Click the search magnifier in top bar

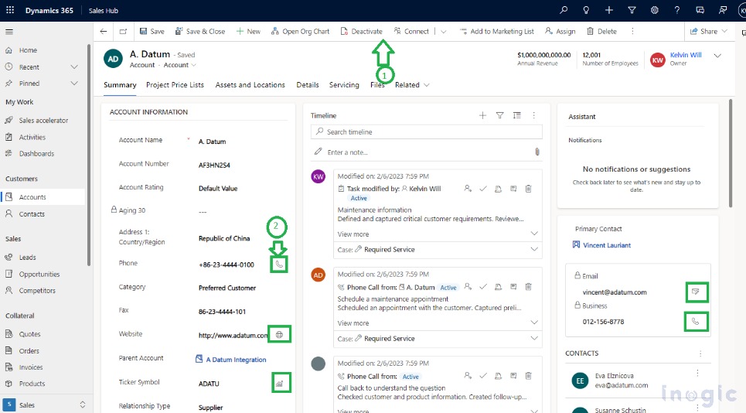click(x=564, y=10)
